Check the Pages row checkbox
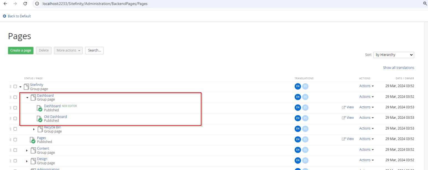The image size is (428, 170). (15, 140)
